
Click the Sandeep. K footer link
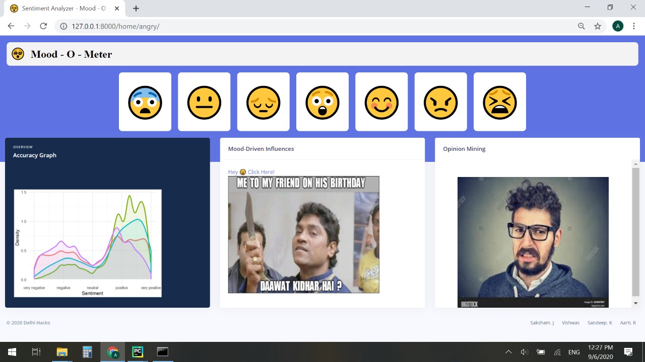(x=600, y=323)
